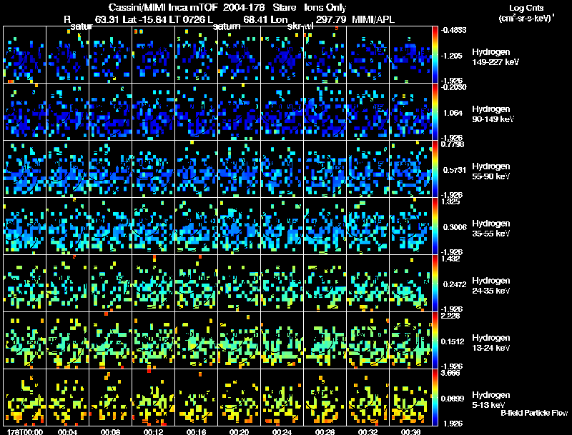Click the 178T00:00 time axis label
The image size is (572, 435).
tap(25, 431)
